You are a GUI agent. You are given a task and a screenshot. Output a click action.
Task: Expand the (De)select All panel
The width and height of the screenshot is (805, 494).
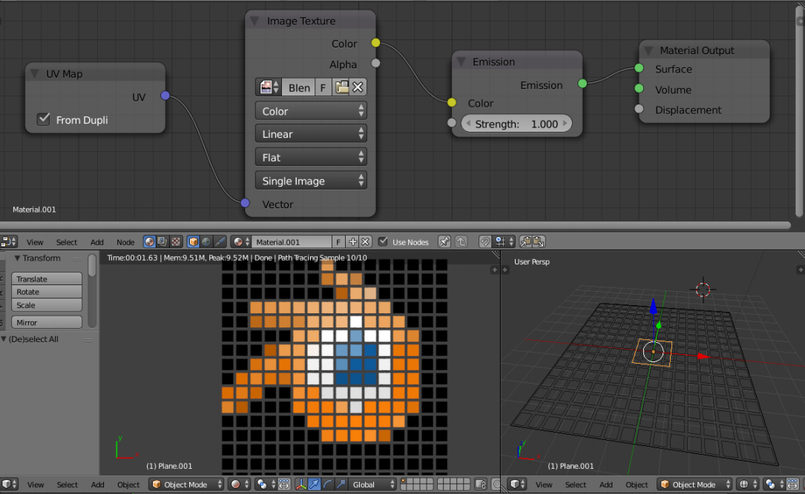click(x=4, y=339)
